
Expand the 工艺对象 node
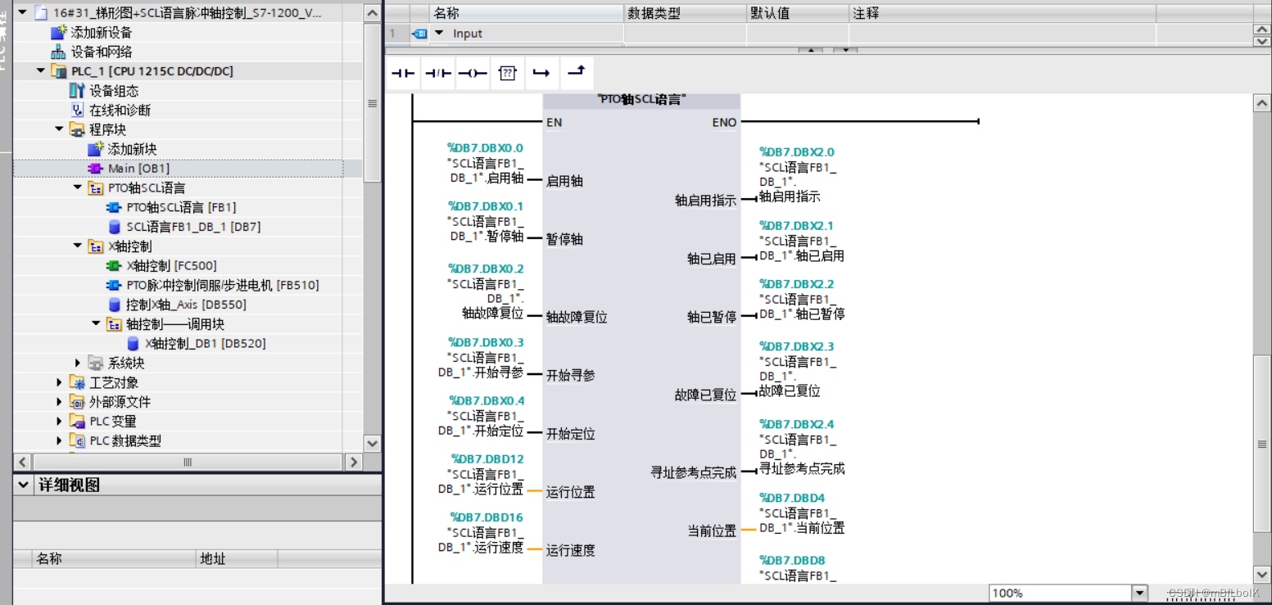tap(57, 381)
